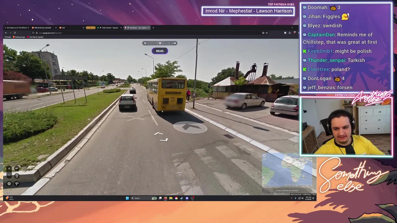Screen dimensions: 397x223
Task: Click the address bar padlock icon
Action: 37,33
